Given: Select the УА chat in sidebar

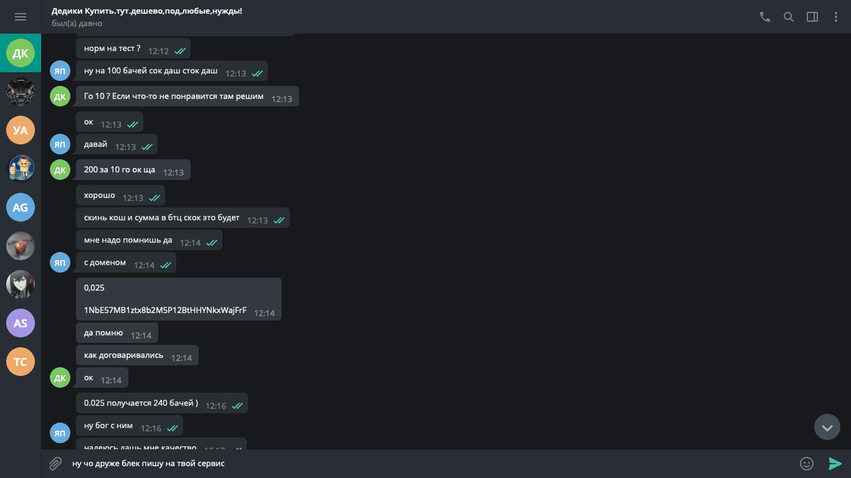Looking at the screenshot, I should click(21, 130).
